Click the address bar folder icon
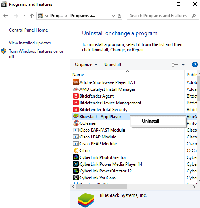The image size is (200, 208). click(x=40, y=16)
